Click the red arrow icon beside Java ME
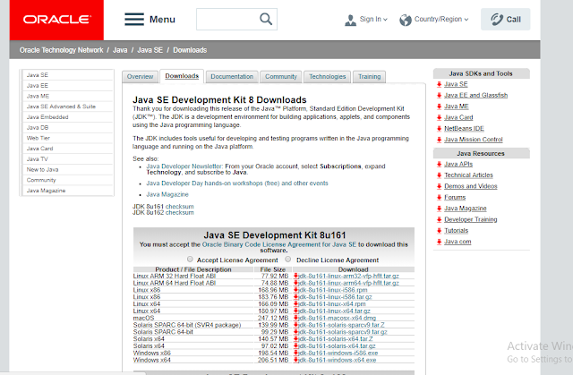Screen dimensions: 573x375 (x=439, y=107)
